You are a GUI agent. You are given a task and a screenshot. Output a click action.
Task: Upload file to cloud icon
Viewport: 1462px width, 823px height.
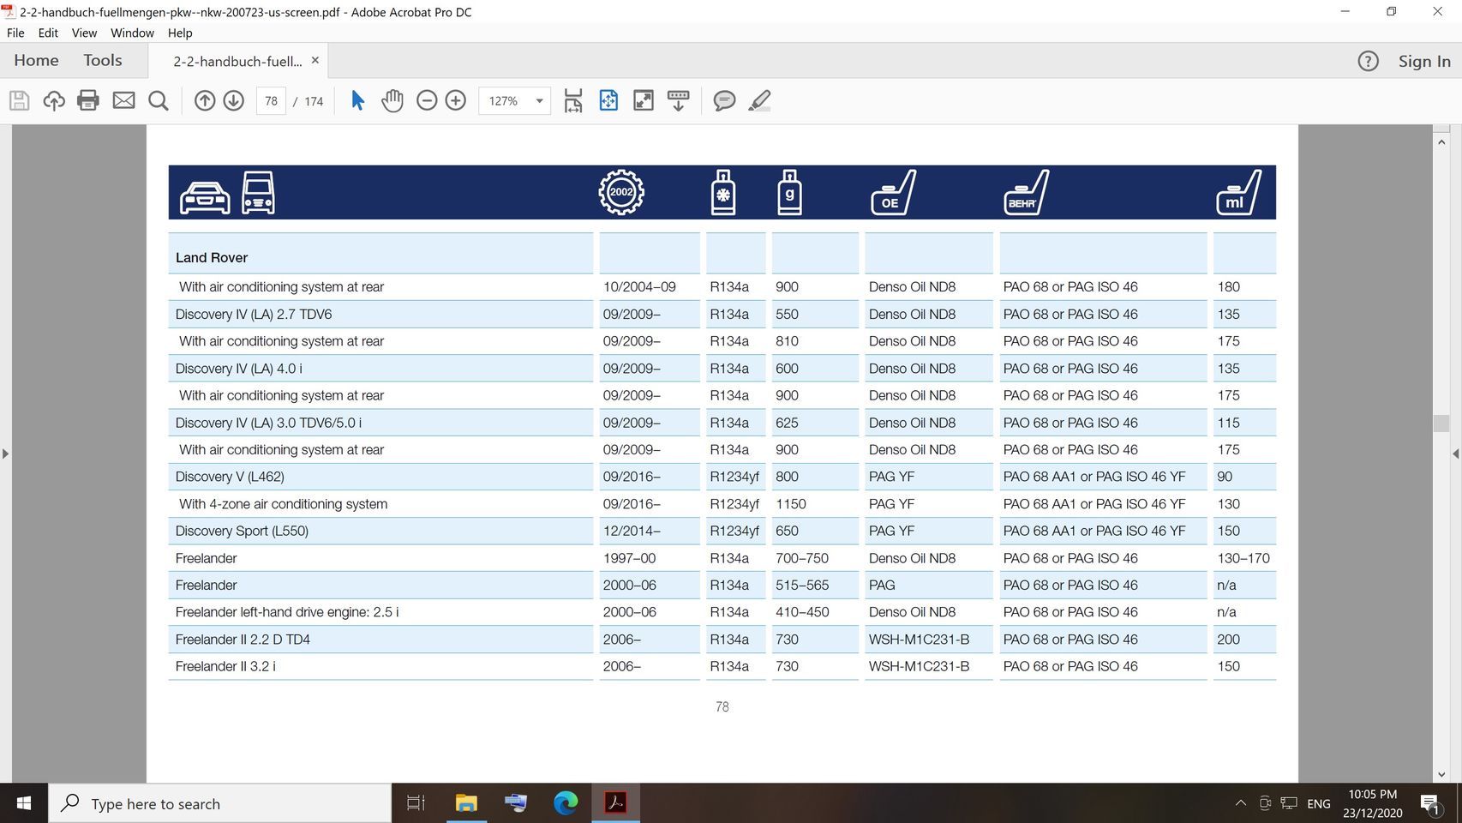pyautogui.click(x=54, y=100)
